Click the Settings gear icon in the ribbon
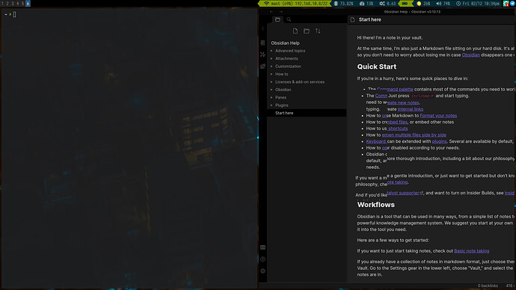This screenshot has width=516, height=290. tap(262, 271)
